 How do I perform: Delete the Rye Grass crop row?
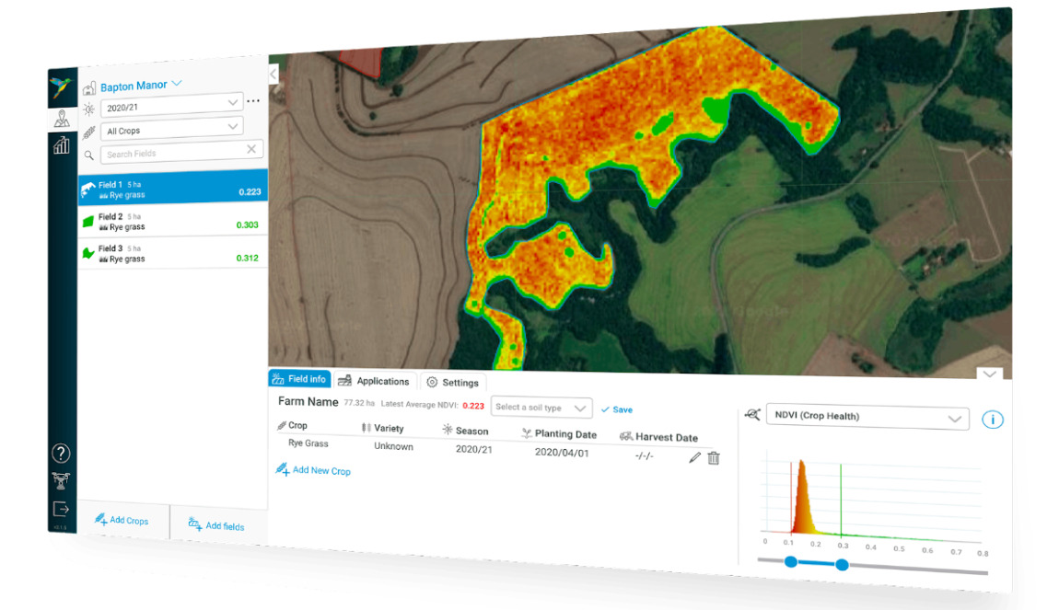pos(714,458)
